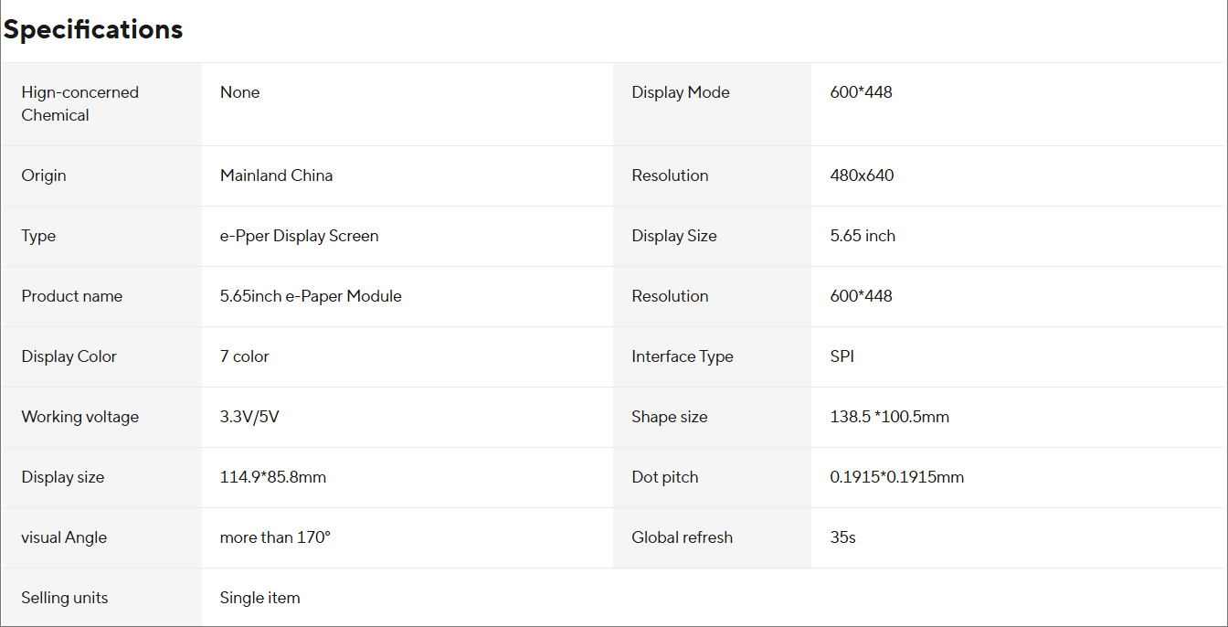Click the "Interface Type" label cell
Screen dimensions: 1228x627
683,356
